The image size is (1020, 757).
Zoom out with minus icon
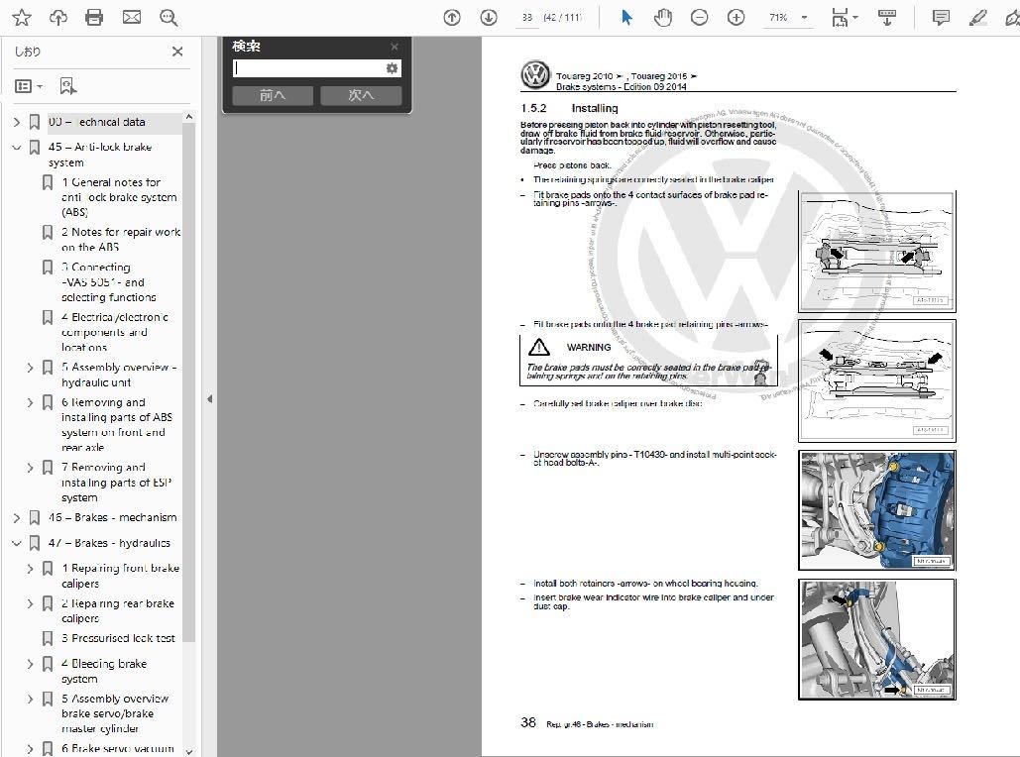click(x=699, y=18)
